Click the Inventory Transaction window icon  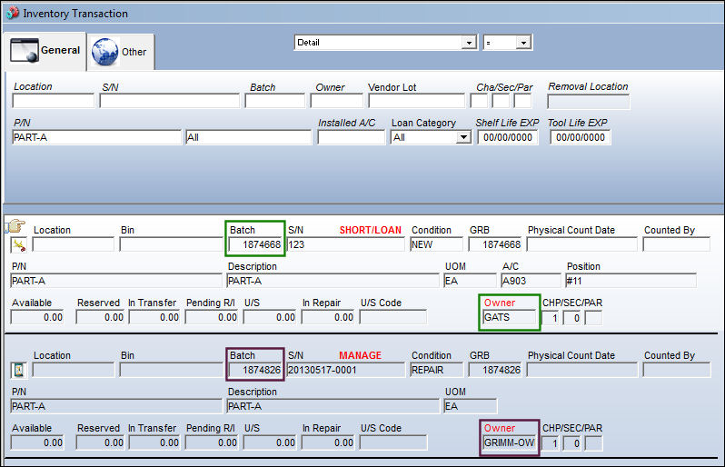click(13, 14)
